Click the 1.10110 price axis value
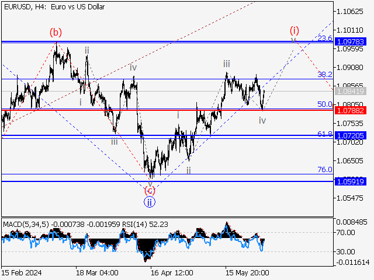Viewport: 374px width, 280px height. [349, 30]
